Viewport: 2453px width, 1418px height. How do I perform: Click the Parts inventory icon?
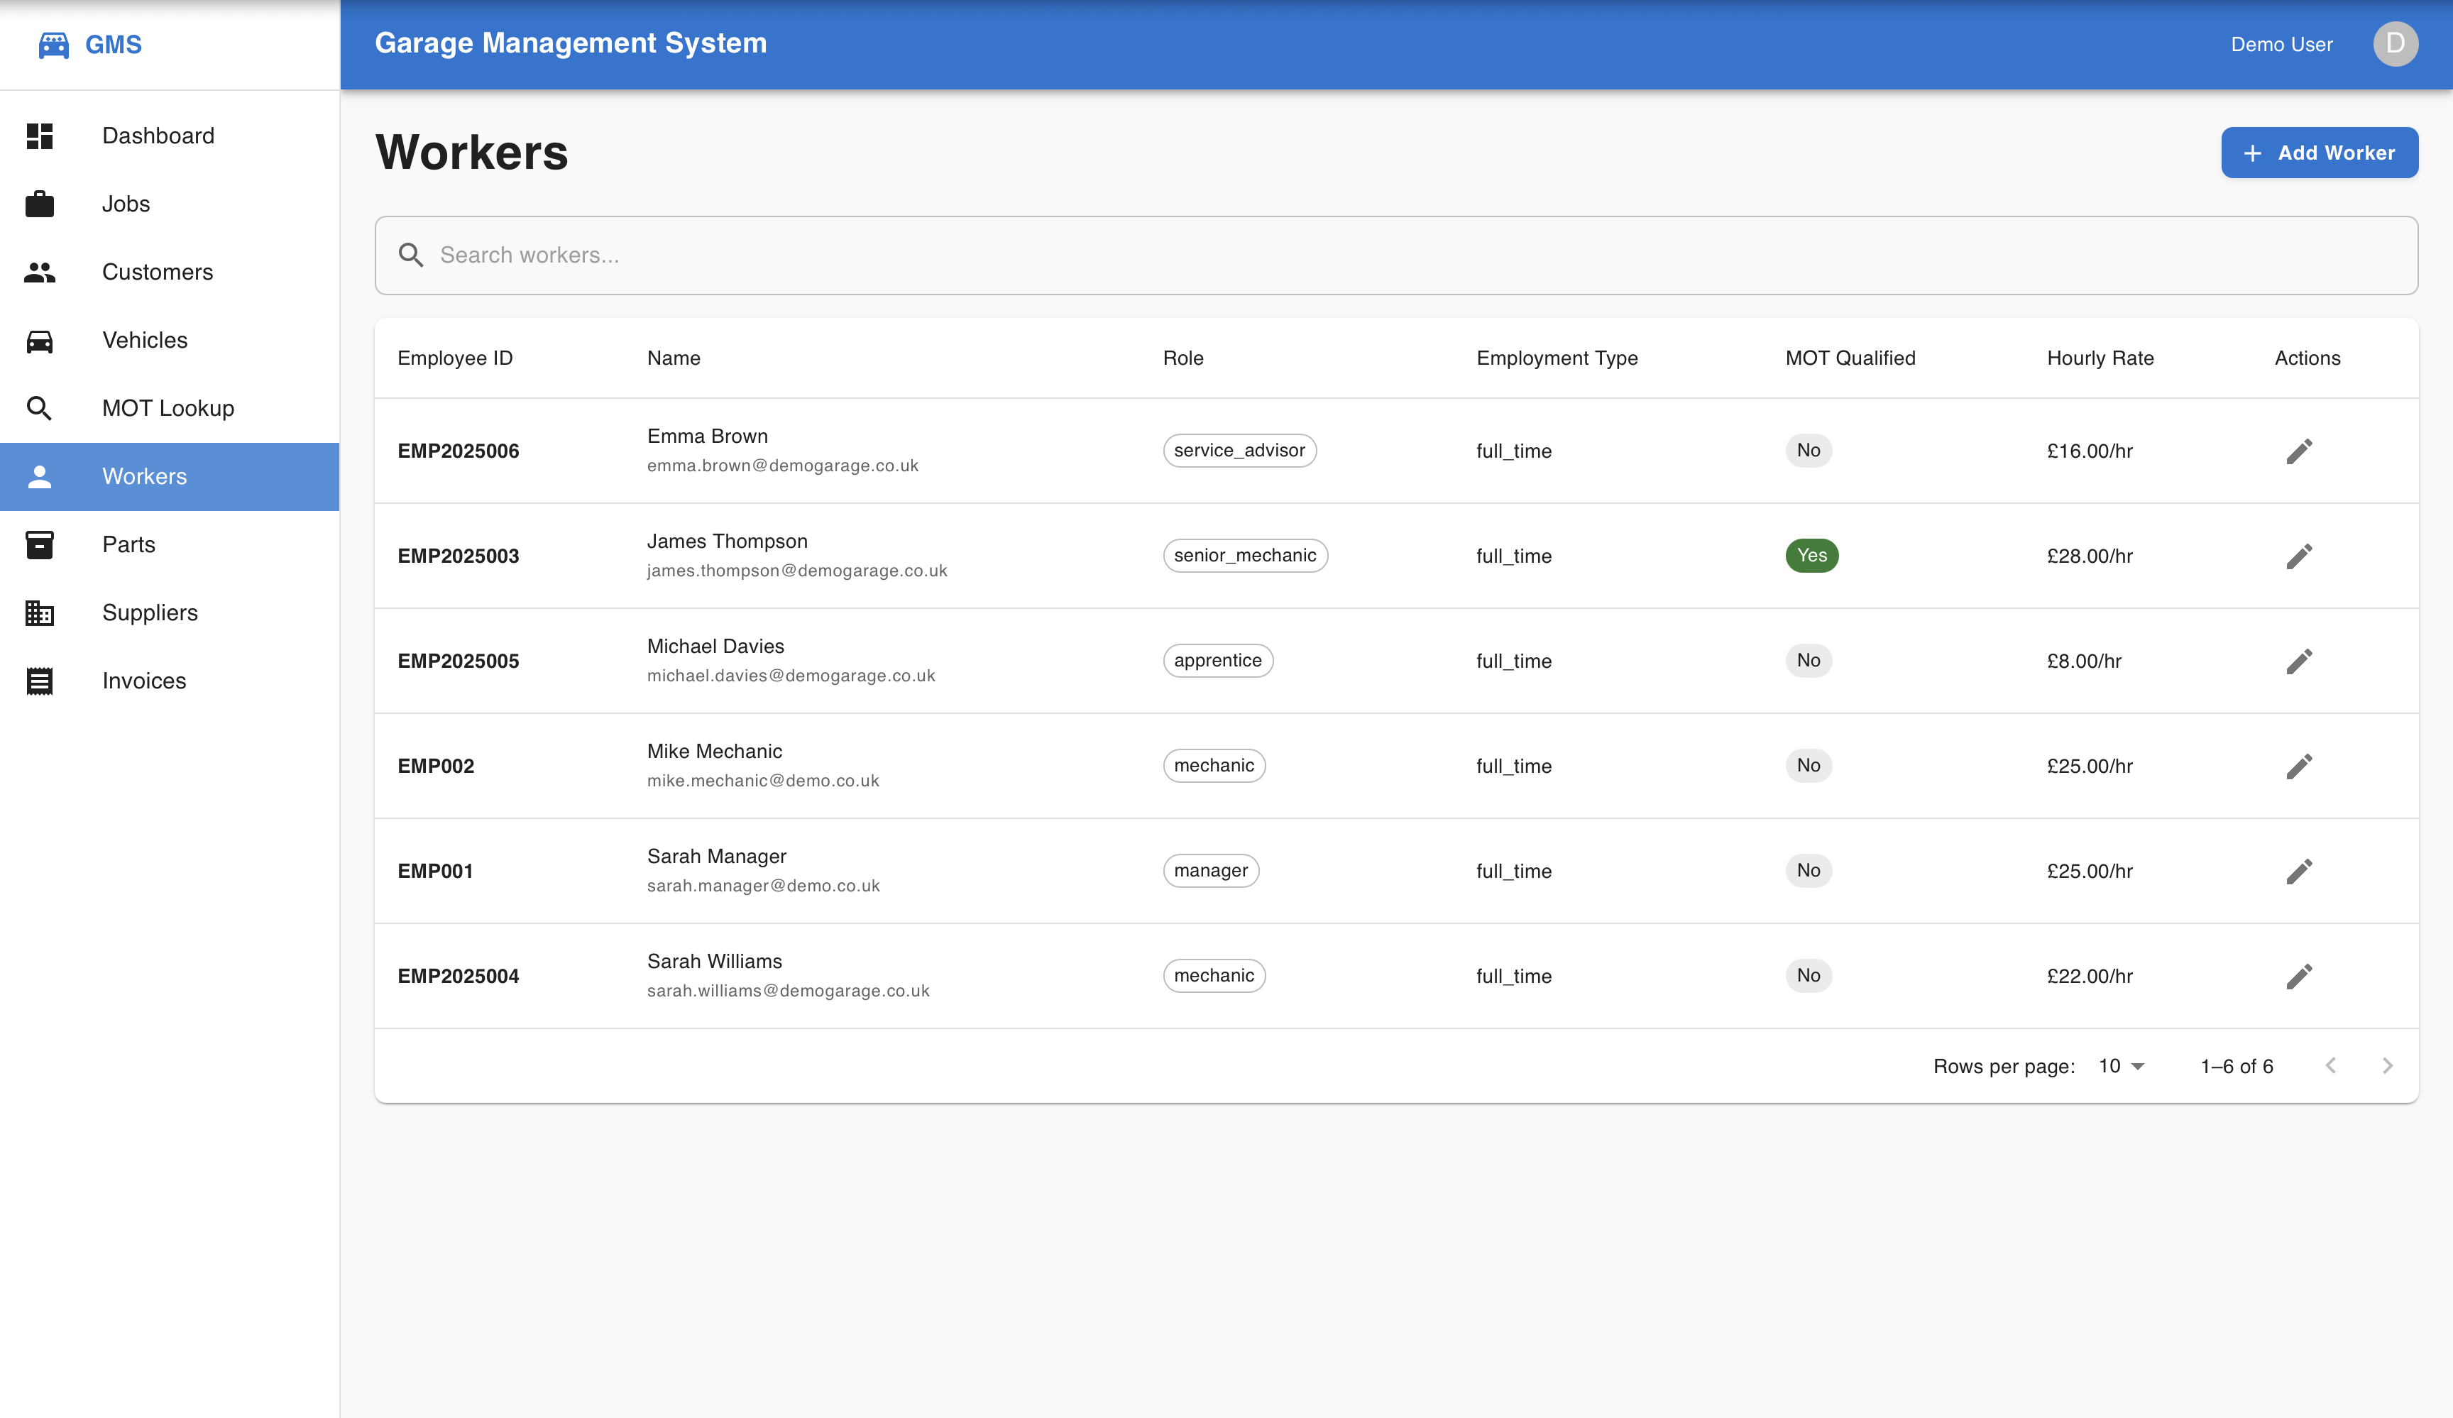40,544
